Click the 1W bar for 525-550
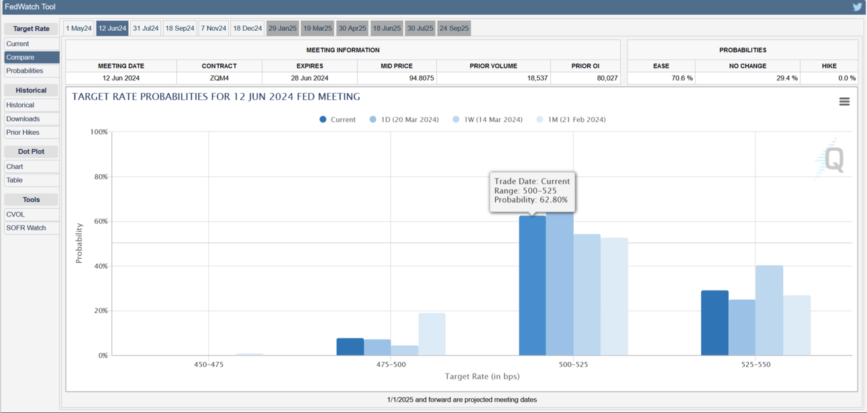 coord(769,310)
